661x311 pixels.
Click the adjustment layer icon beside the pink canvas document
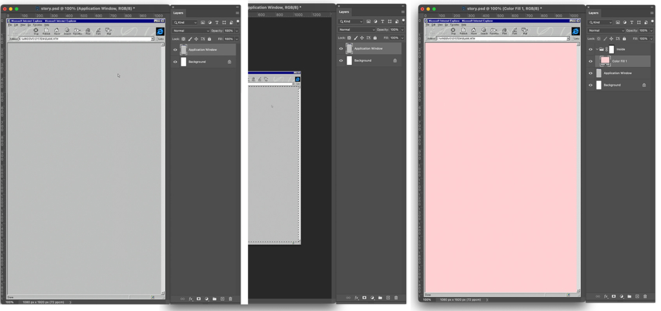[x=622, y=296]
